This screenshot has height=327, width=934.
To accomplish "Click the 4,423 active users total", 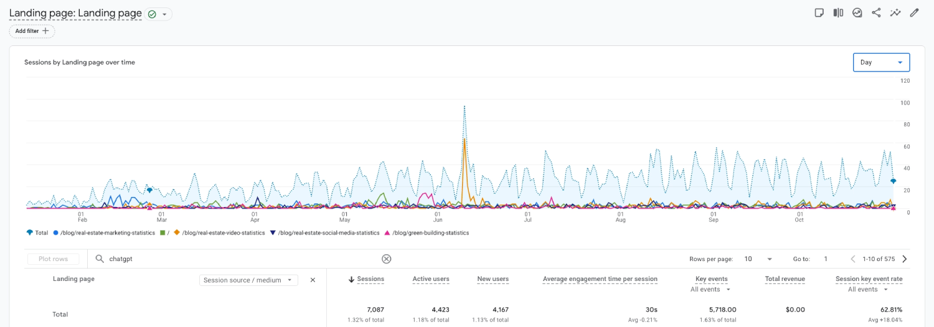I will (x=439, y=309).
